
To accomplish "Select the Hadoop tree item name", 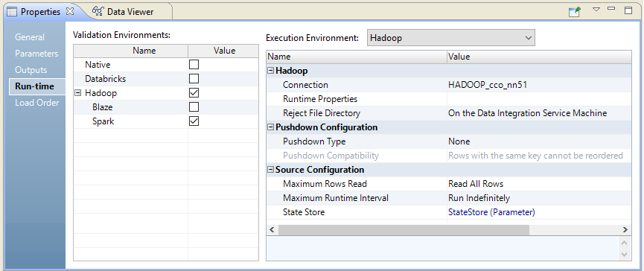I will [x=101, y=93].
